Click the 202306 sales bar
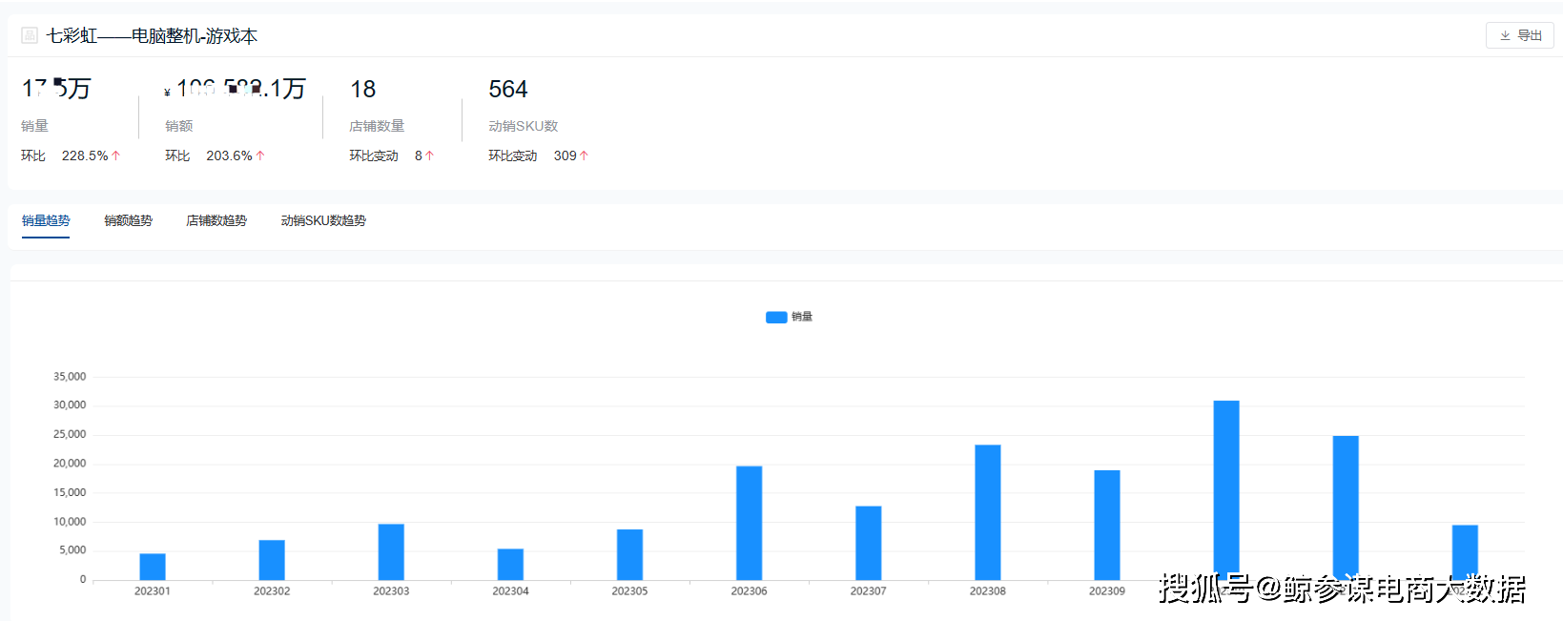Image resolution: width=1563 pixels, height=621 pixels. click(x=750, y=523)
